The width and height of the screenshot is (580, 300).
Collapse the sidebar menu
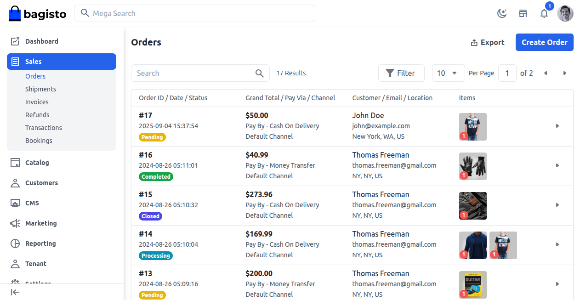click(15, 292)
